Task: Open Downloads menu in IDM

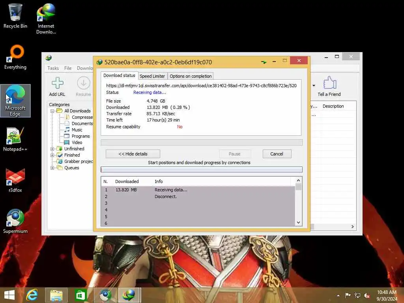Action: tap(85, 68)
